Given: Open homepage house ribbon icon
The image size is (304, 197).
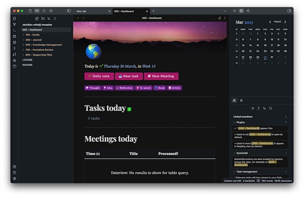Looking at the screenshot, I should (15, 60).
